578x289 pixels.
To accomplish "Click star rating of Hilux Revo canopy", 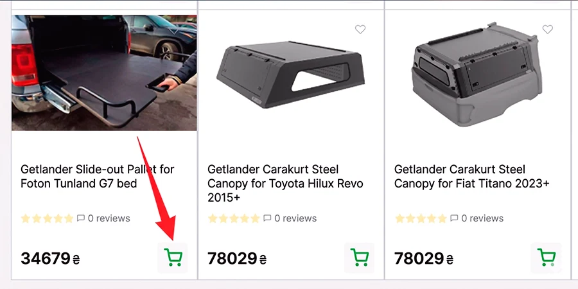I will [234, 218].
